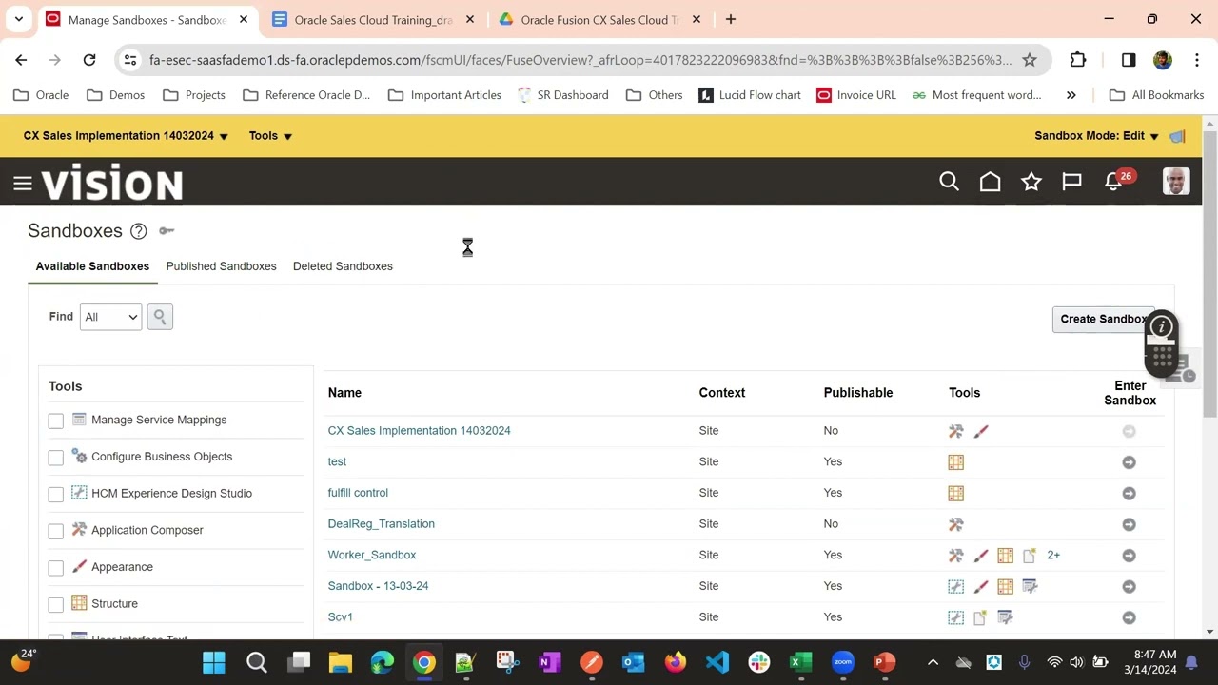Check the Appearance tool checkbox

[x=56, y=568]
